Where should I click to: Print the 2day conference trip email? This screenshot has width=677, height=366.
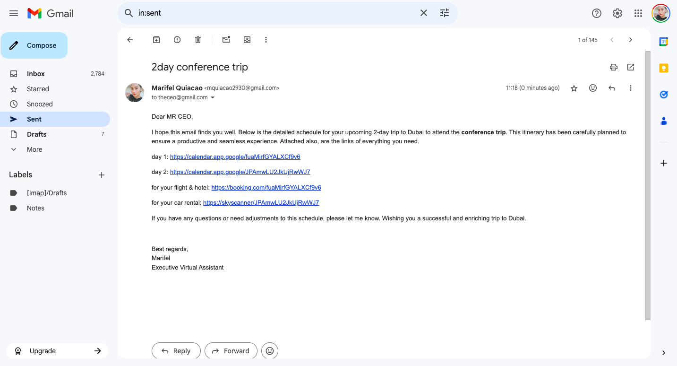(614, 67)
